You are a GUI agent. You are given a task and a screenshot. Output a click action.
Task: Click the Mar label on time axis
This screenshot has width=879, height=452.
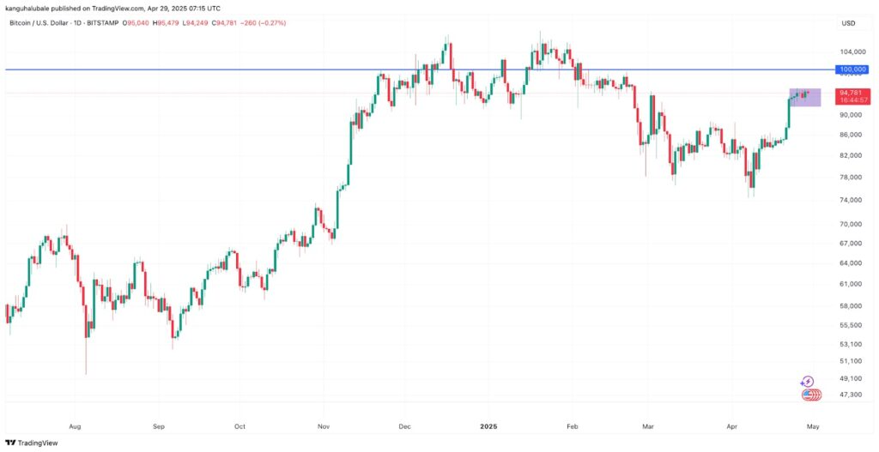(x=651, y=425)
